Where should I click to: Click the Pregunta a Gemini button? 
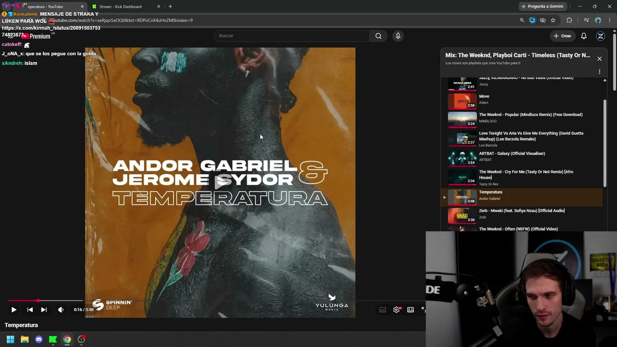pyautogui.click(x=542, y=6)
